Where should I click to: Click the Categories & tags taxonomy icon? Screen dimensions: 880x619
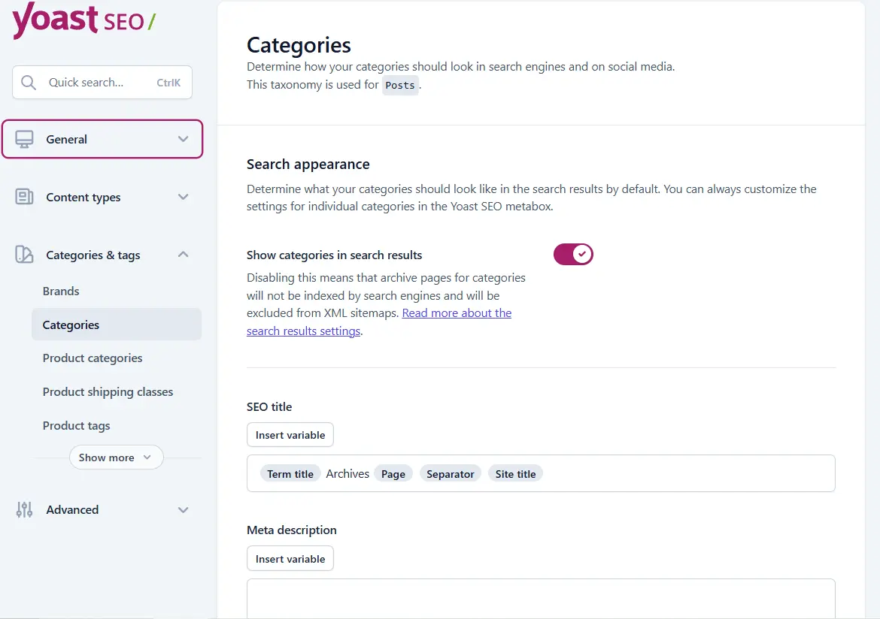[x=26, y=255]
